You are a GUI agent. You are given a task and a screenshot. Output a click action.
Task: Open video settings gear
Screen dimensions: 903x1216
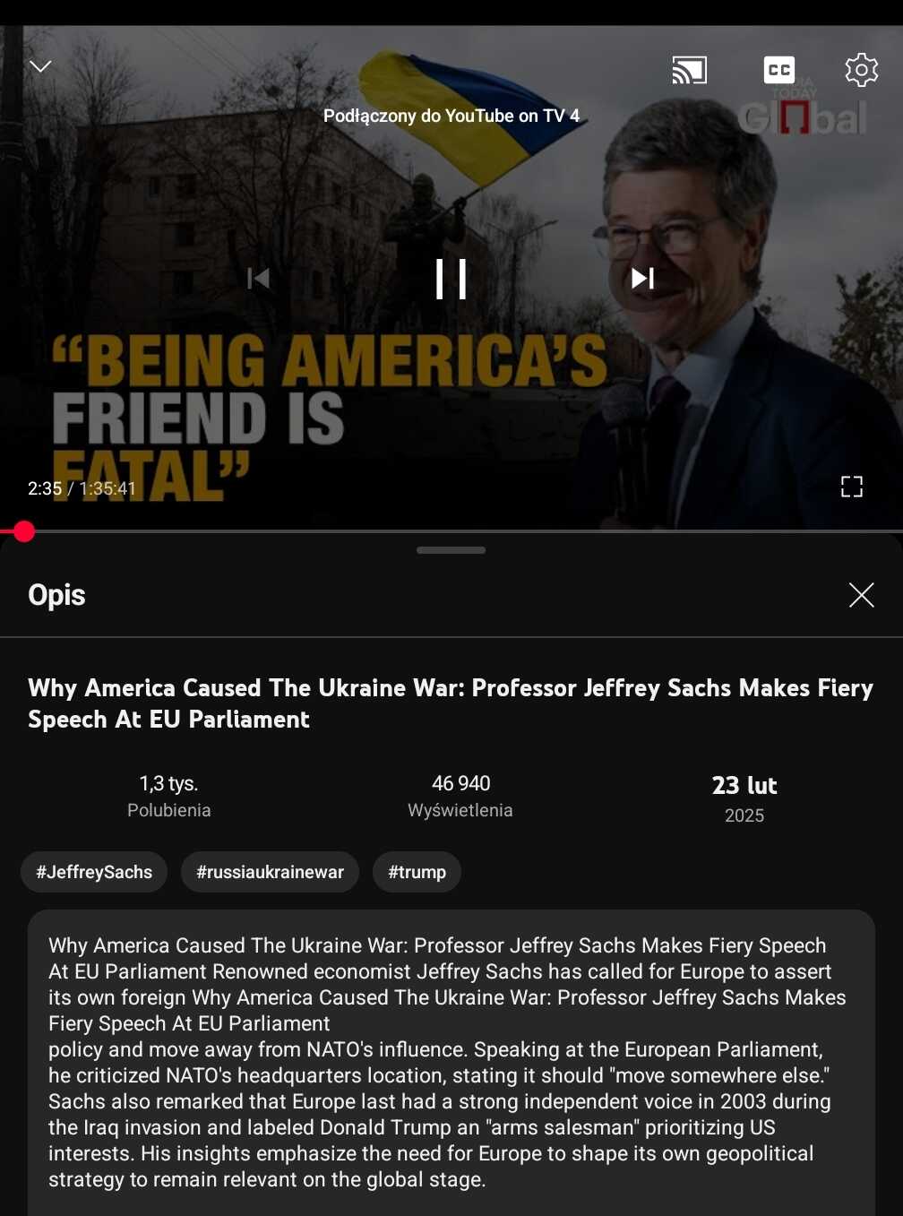pyautogui.click(x=862, y=69)
